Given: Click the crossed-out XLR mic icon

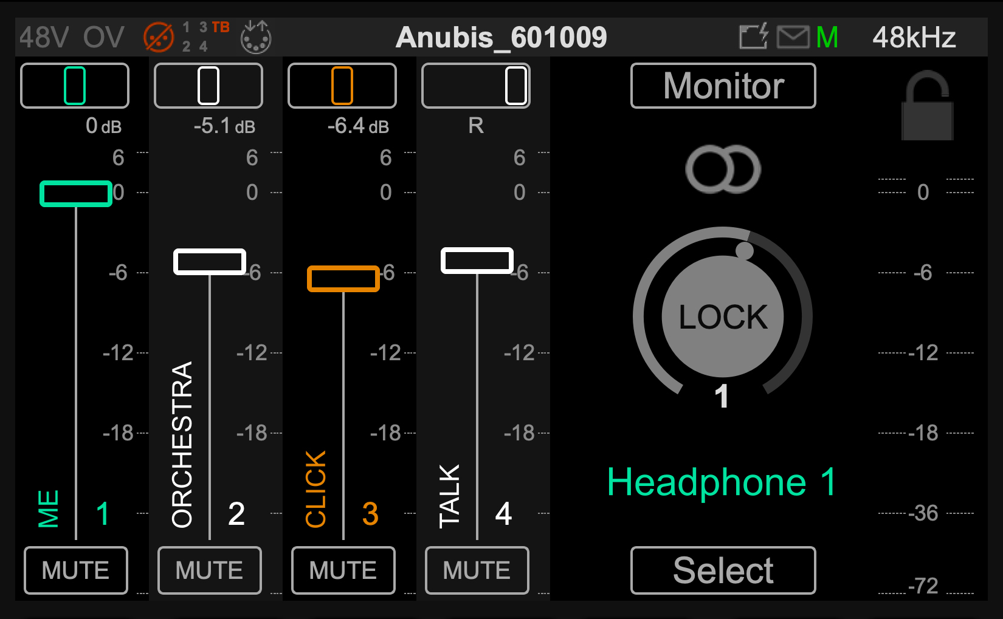Looking at the screenshot, I should point(159,38).
